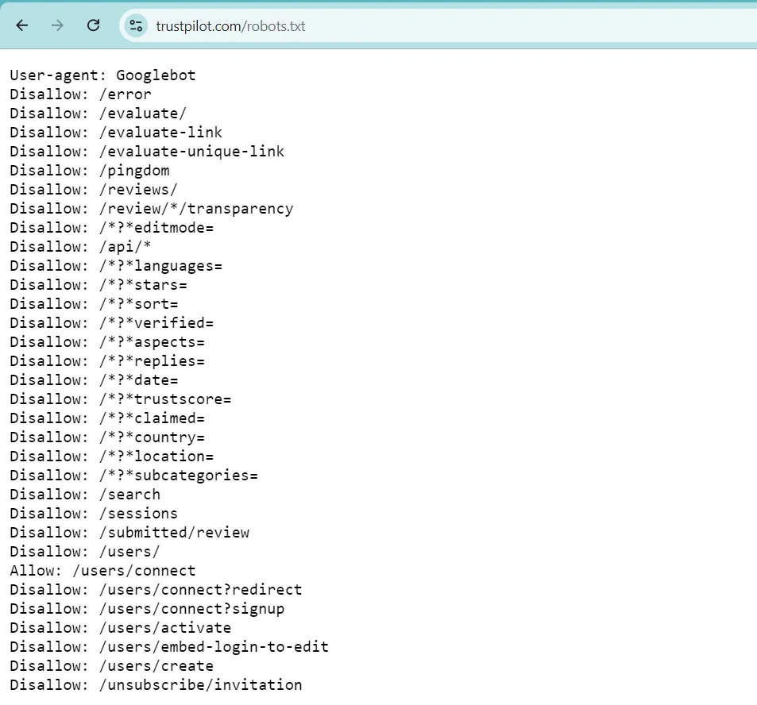This screenshot has width=757, height=705.
Task: Go back using the browser back arrow
Action: (22, 25)
